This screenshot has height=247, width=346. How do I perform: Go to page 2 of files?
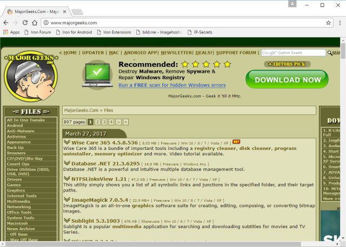(97, 122)
